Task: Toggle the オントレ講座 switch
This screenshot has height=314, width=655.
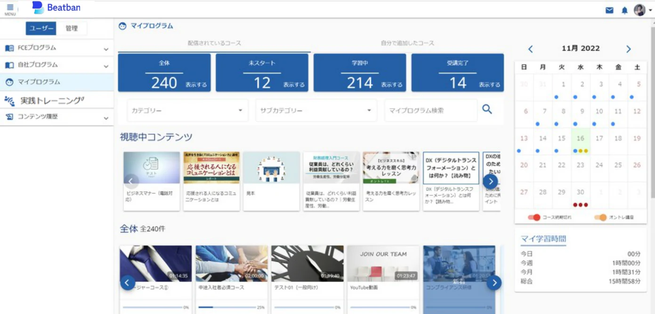Action: (x=600, y=217)
